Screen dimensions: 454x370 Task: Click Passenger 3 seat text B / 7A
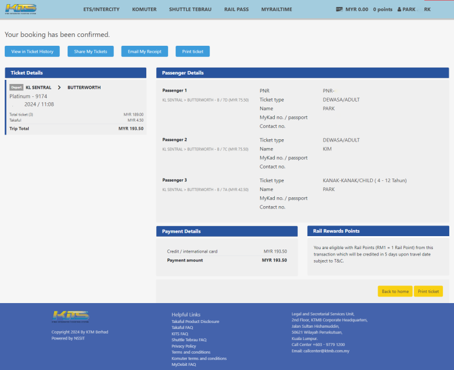[223, 190]
